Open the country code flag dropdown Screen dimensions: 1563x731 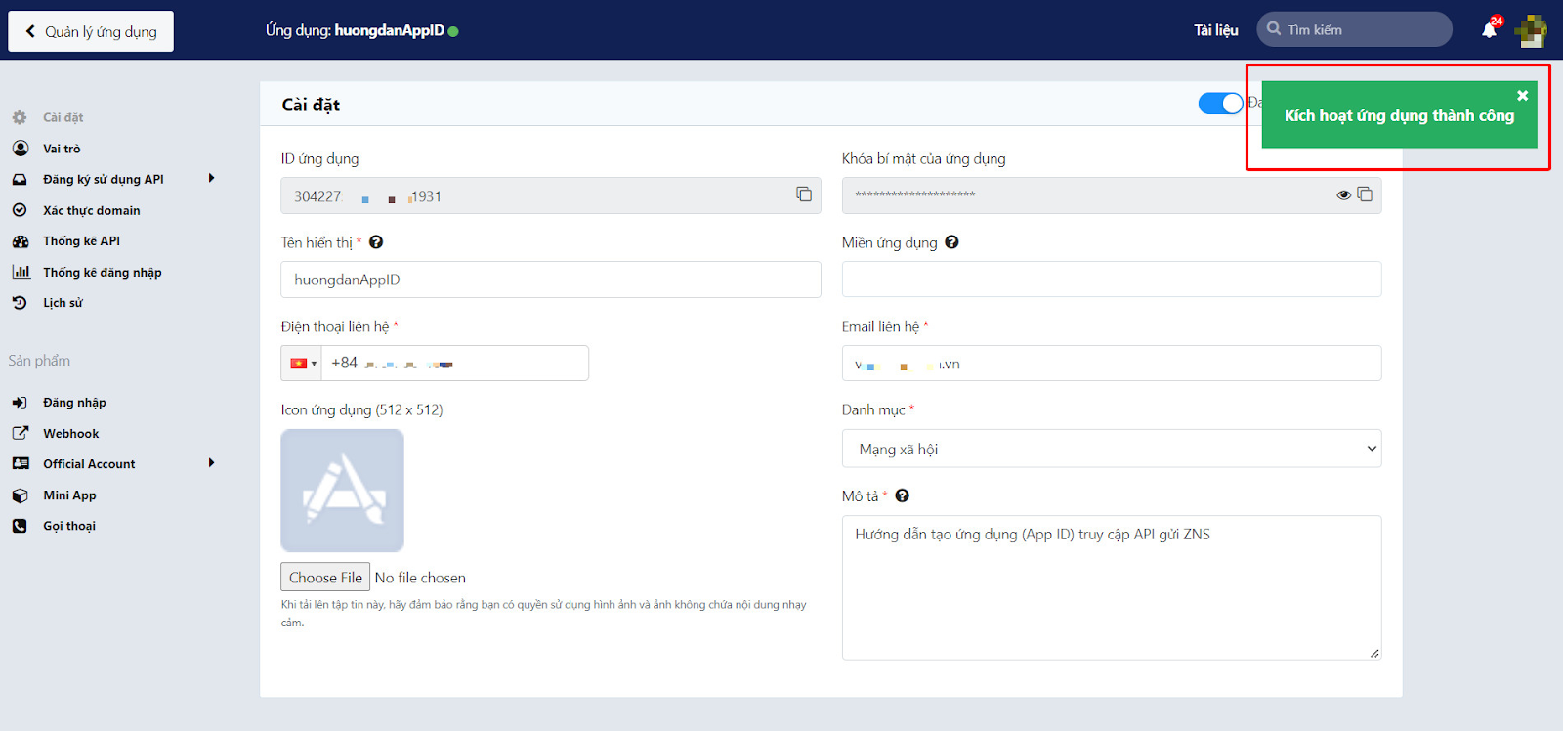click(x=302, y=363)
